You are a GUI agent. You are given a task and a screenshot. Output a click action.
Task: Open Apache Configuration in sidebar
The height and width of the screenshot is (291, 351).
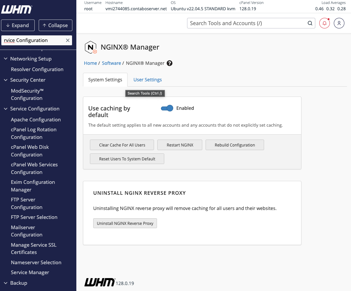36,120
